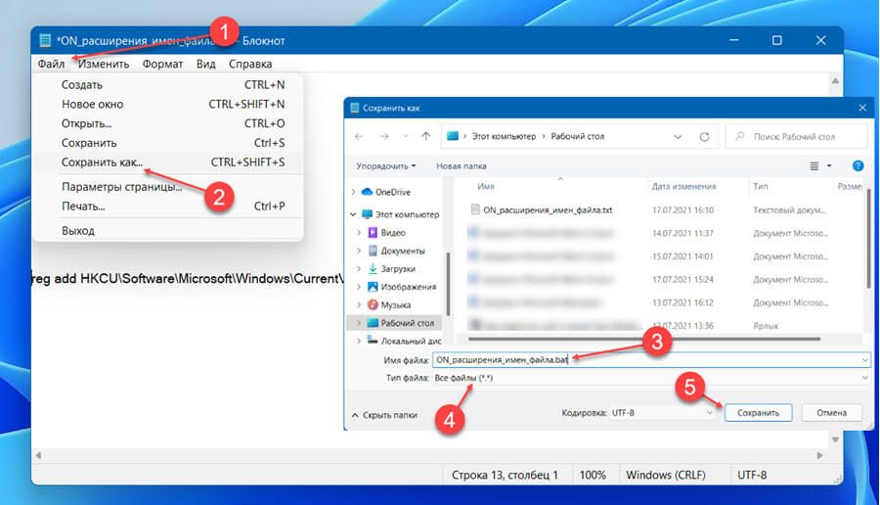
Task: Click the Сохранить button
Action: [x=758, y=413]
